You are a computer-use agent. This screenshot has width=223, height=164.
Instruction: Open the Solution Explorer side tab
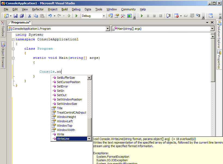[x=219, y=35]
